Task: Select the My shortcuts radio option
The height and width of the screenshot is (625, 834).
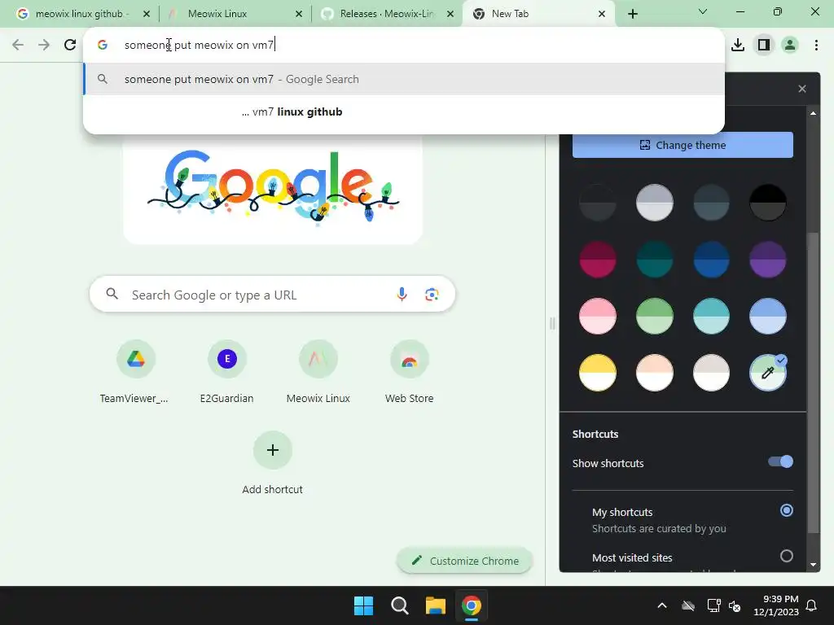Action: [x=787, y=510]
